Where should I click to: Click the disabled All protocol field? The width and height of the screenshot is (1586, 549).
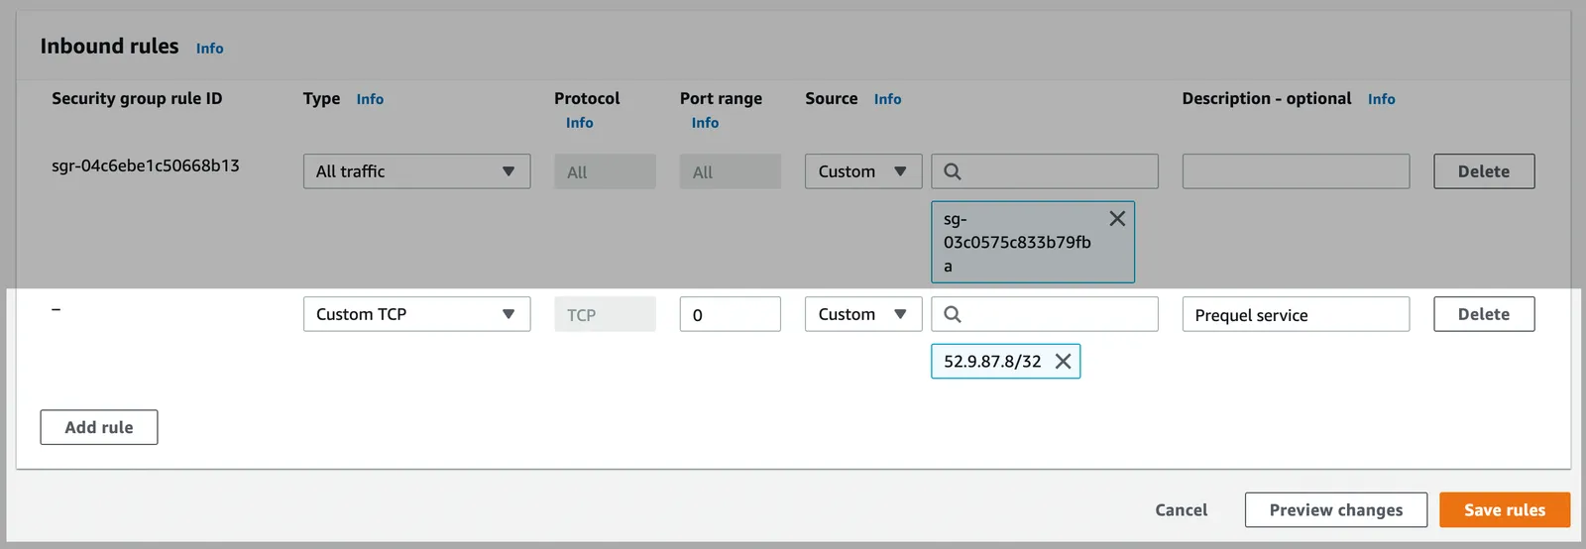pyautogui.click(x=605, y=171)
